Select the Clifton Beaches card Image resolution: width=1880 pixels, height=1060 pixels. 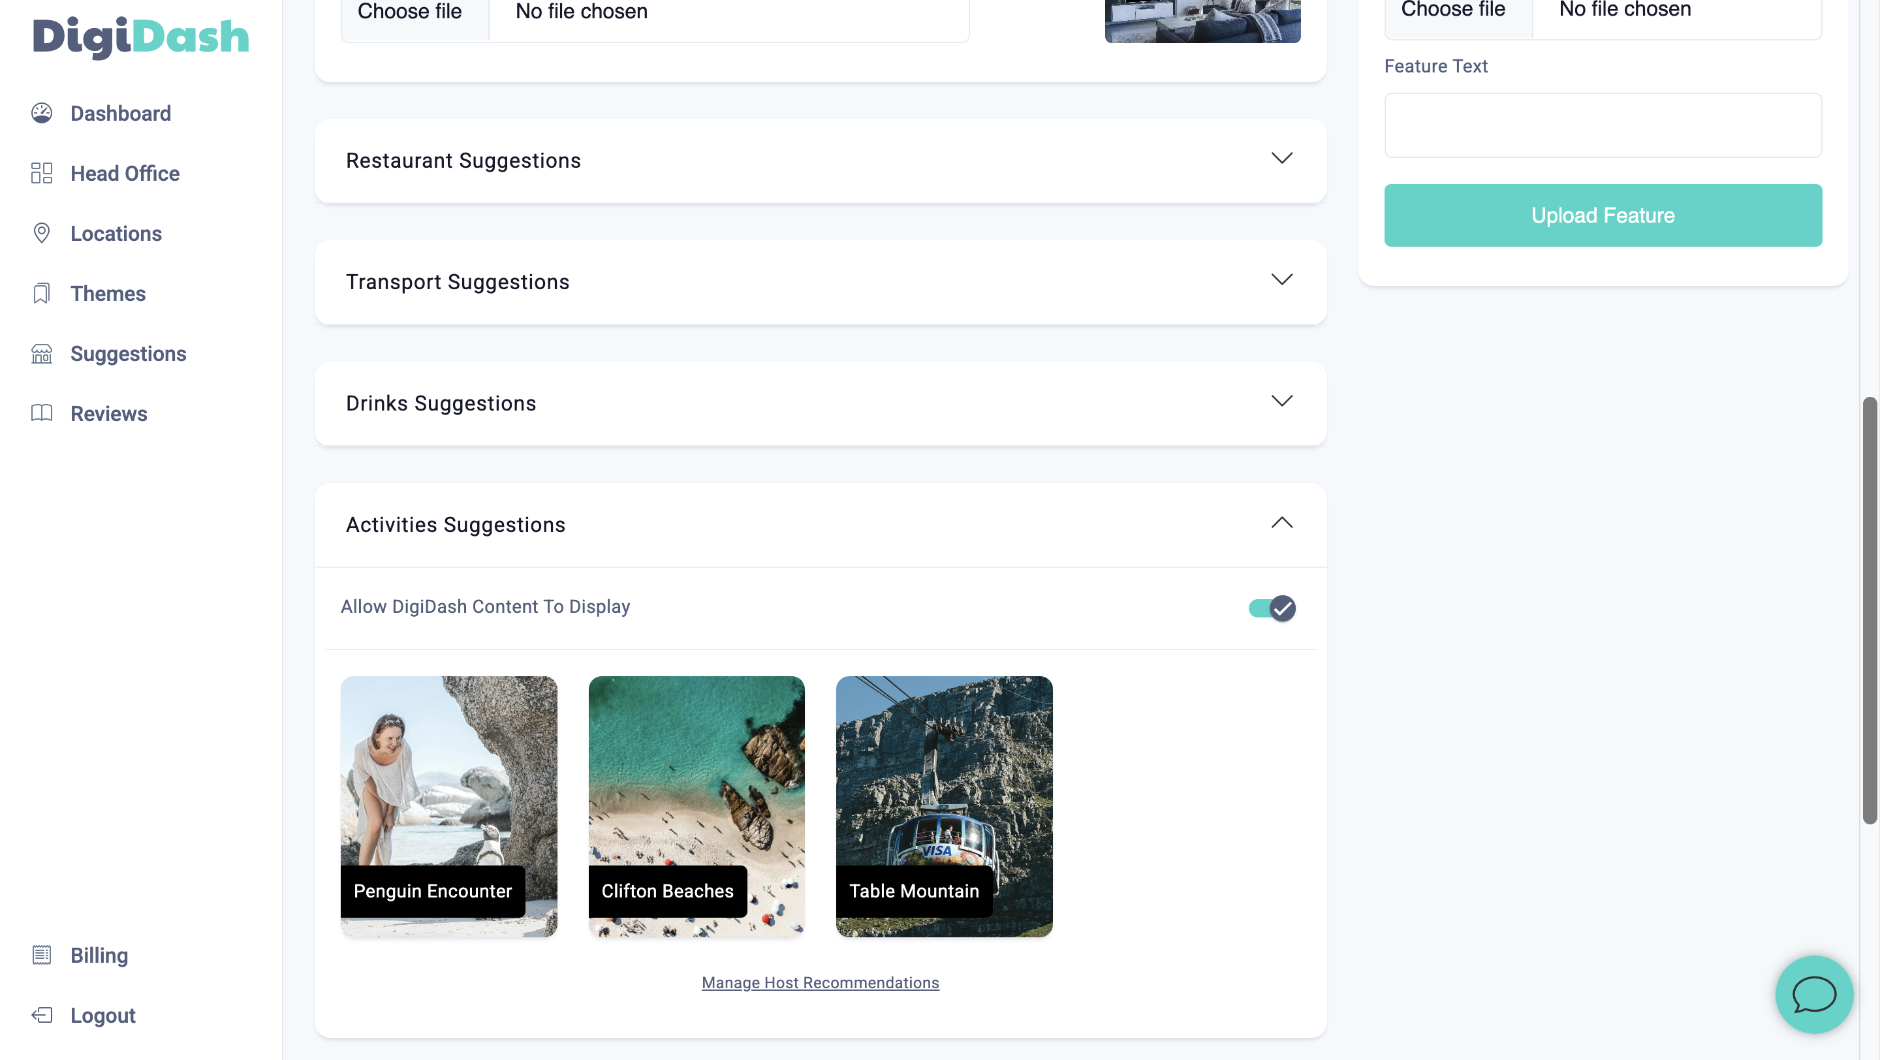pos(697,806)
